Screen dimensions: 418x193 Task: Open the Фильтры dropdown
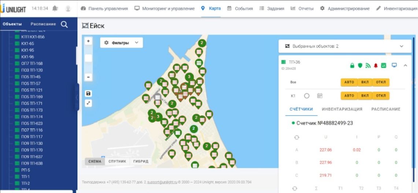122,43
